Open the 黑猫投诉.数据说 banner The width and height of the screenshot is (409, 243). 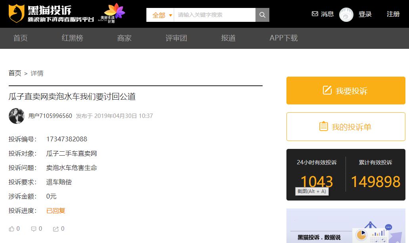click(x=346, y=226)
